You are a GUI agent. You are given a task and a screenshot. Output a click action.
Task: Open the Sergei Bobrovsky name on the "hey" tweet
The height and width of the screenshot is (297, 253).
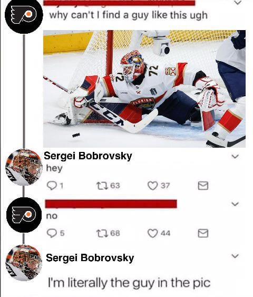88,156
